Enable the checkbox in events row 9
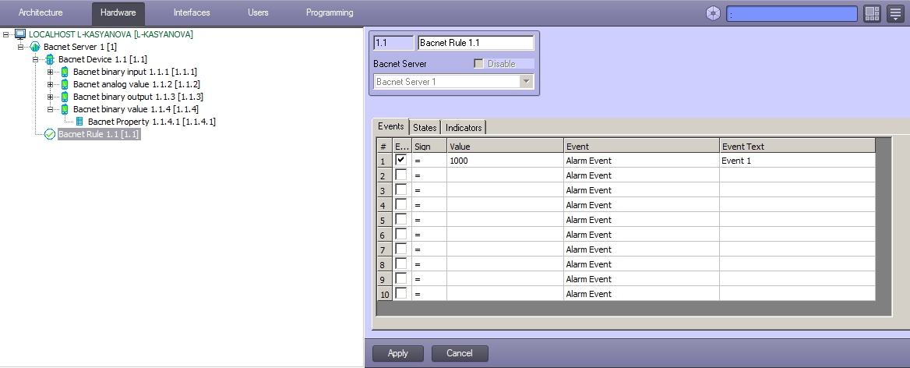 tap(401, 278)
